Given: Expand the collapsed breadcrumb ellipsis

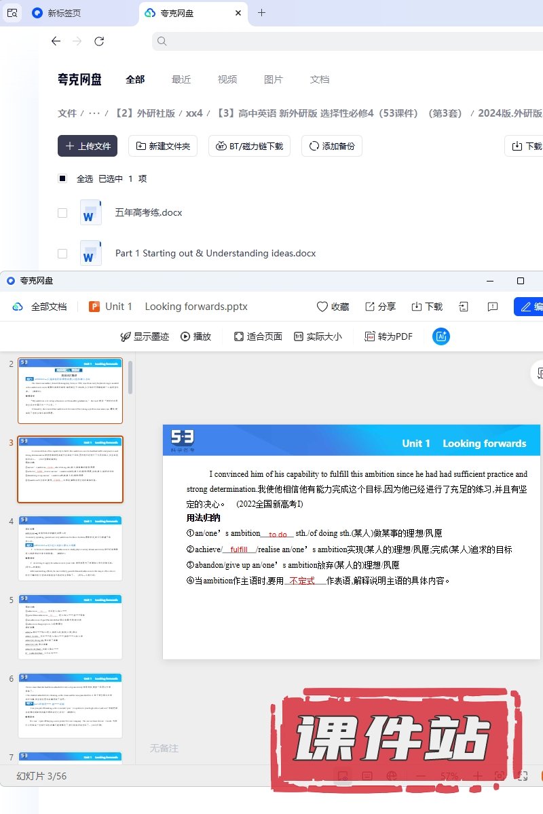Looking at the screenshot, I should 94,113.
